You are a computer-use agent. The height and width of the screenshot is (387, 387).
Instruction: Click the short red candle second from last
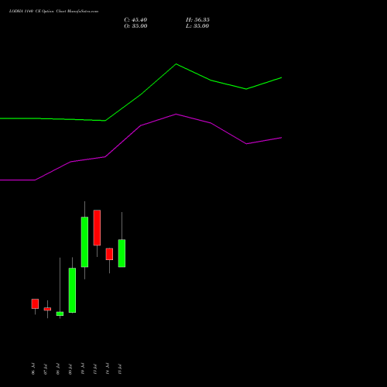(x=109, y=254)
